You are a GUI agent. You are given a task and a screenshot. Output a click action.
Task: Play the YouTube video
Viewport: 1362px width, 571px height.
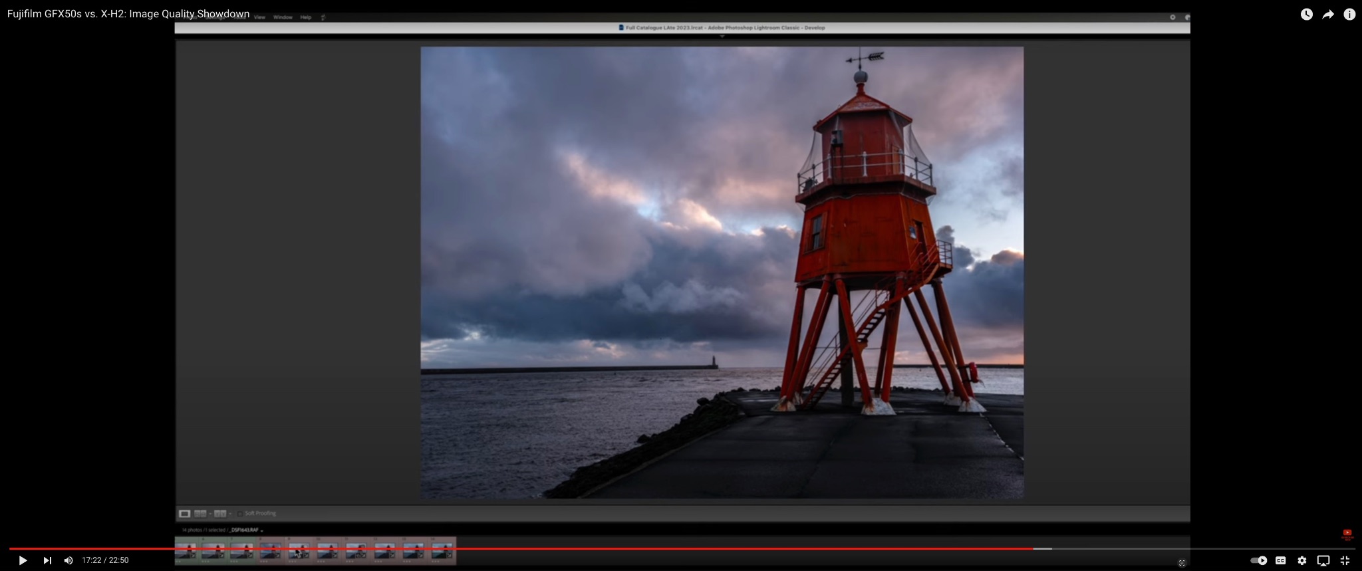(x=23, y=560)
